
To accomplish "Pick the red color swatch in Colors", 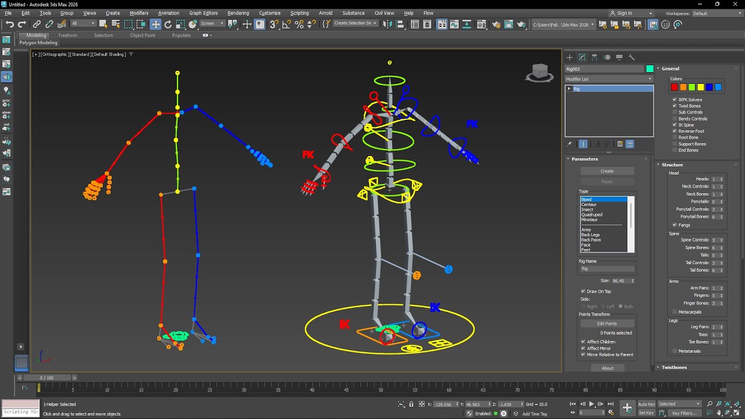I will pyautogui.click(x=674, y=87).
